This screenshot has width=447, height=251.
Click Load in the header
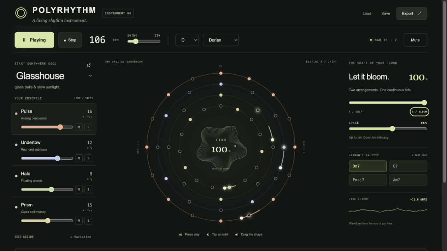(x=367, y=13)
